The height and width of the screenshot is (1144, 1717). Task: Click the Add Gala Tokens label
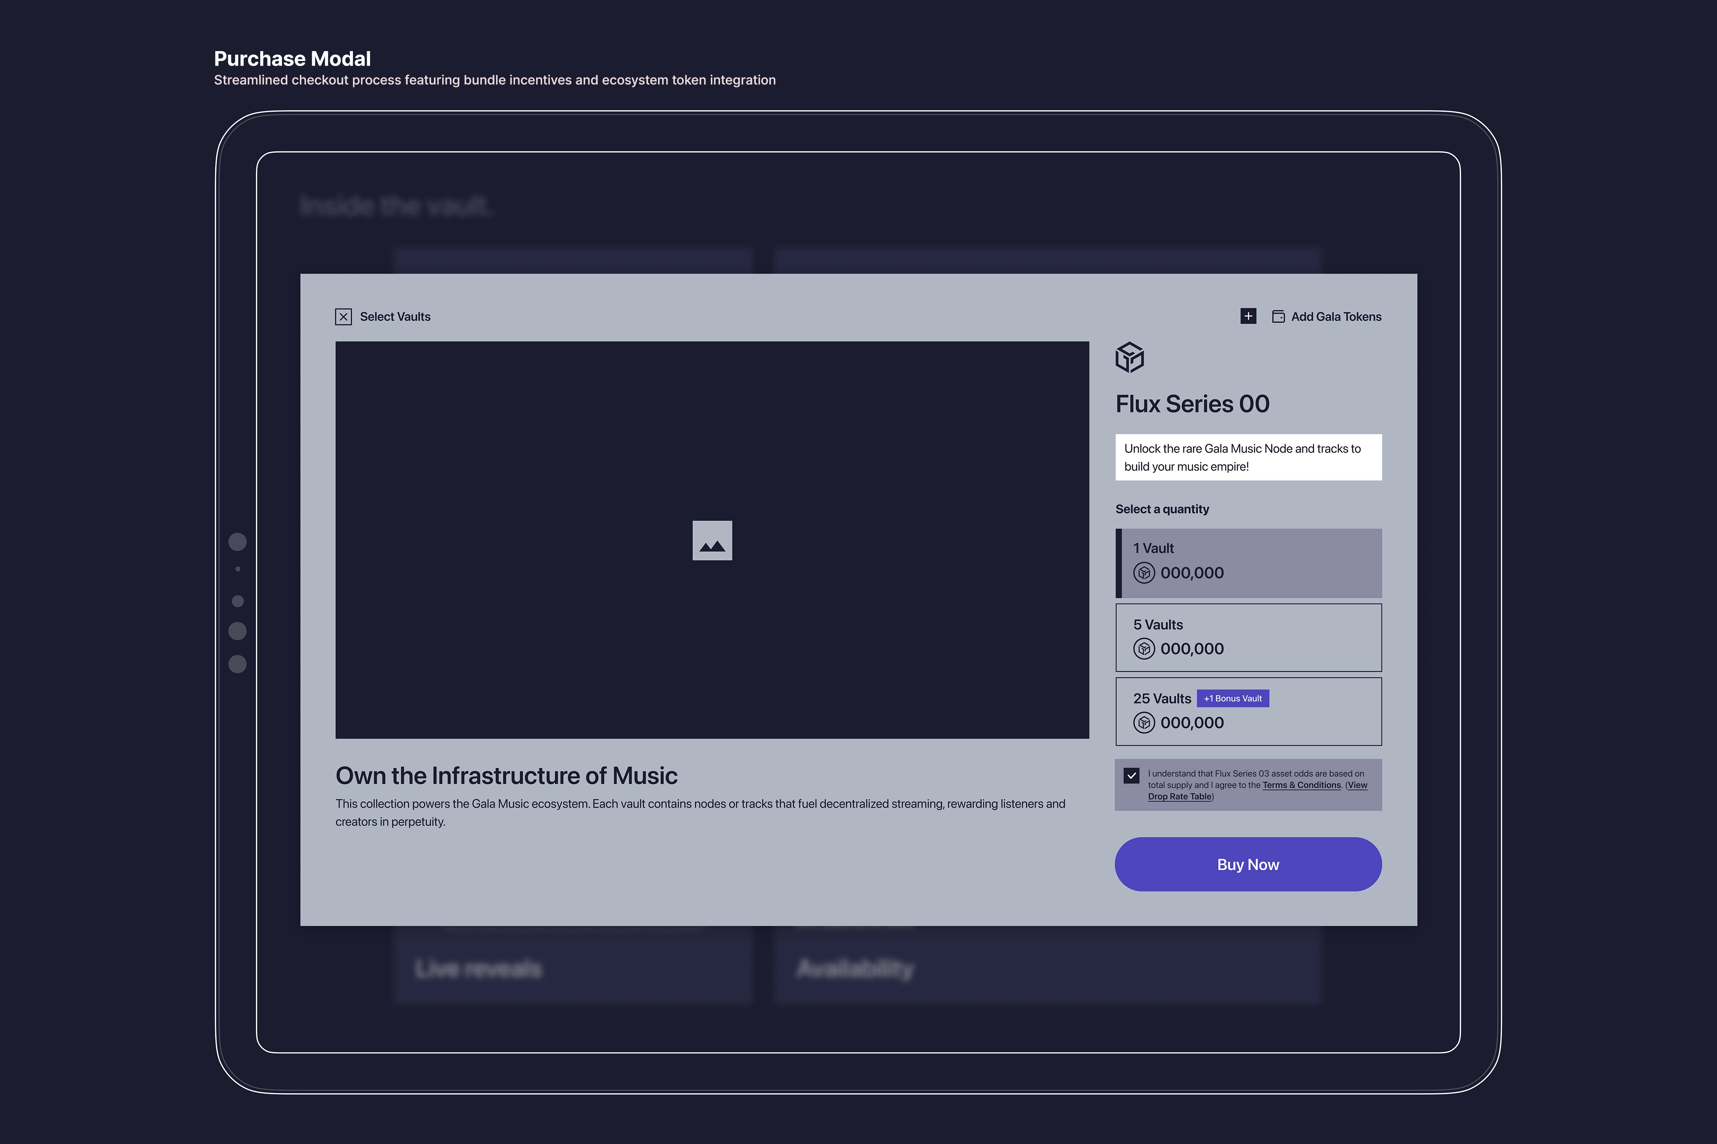[1336, 317]
